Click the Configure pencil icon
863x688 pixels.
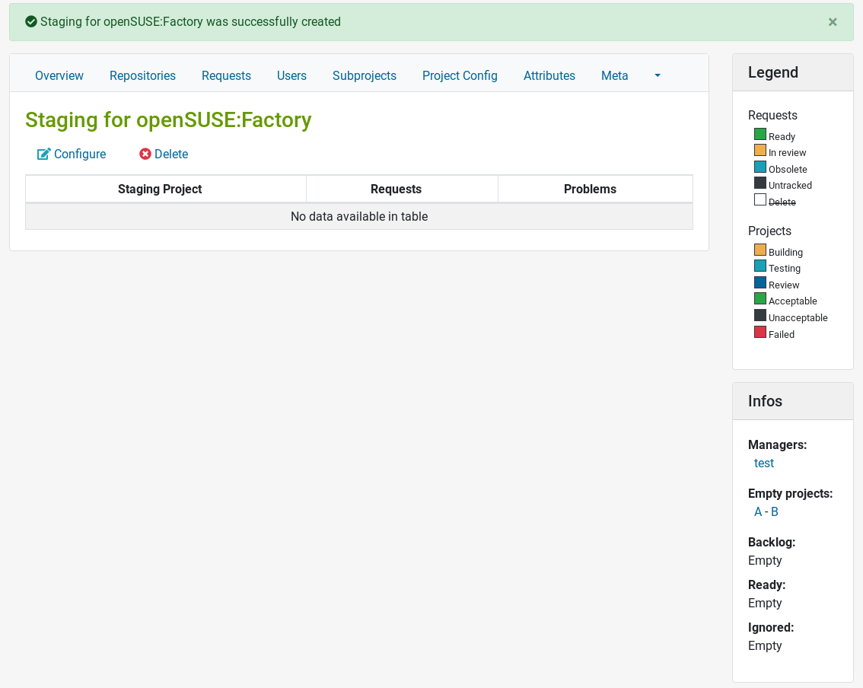click(x=43, y=154)
